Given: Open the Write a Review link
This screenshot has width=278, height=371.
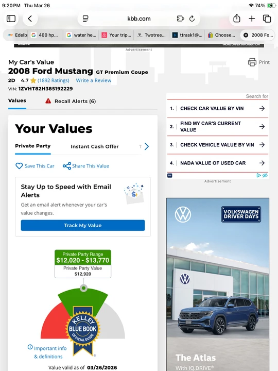Looking at the screenshot, I should point(93,80).
